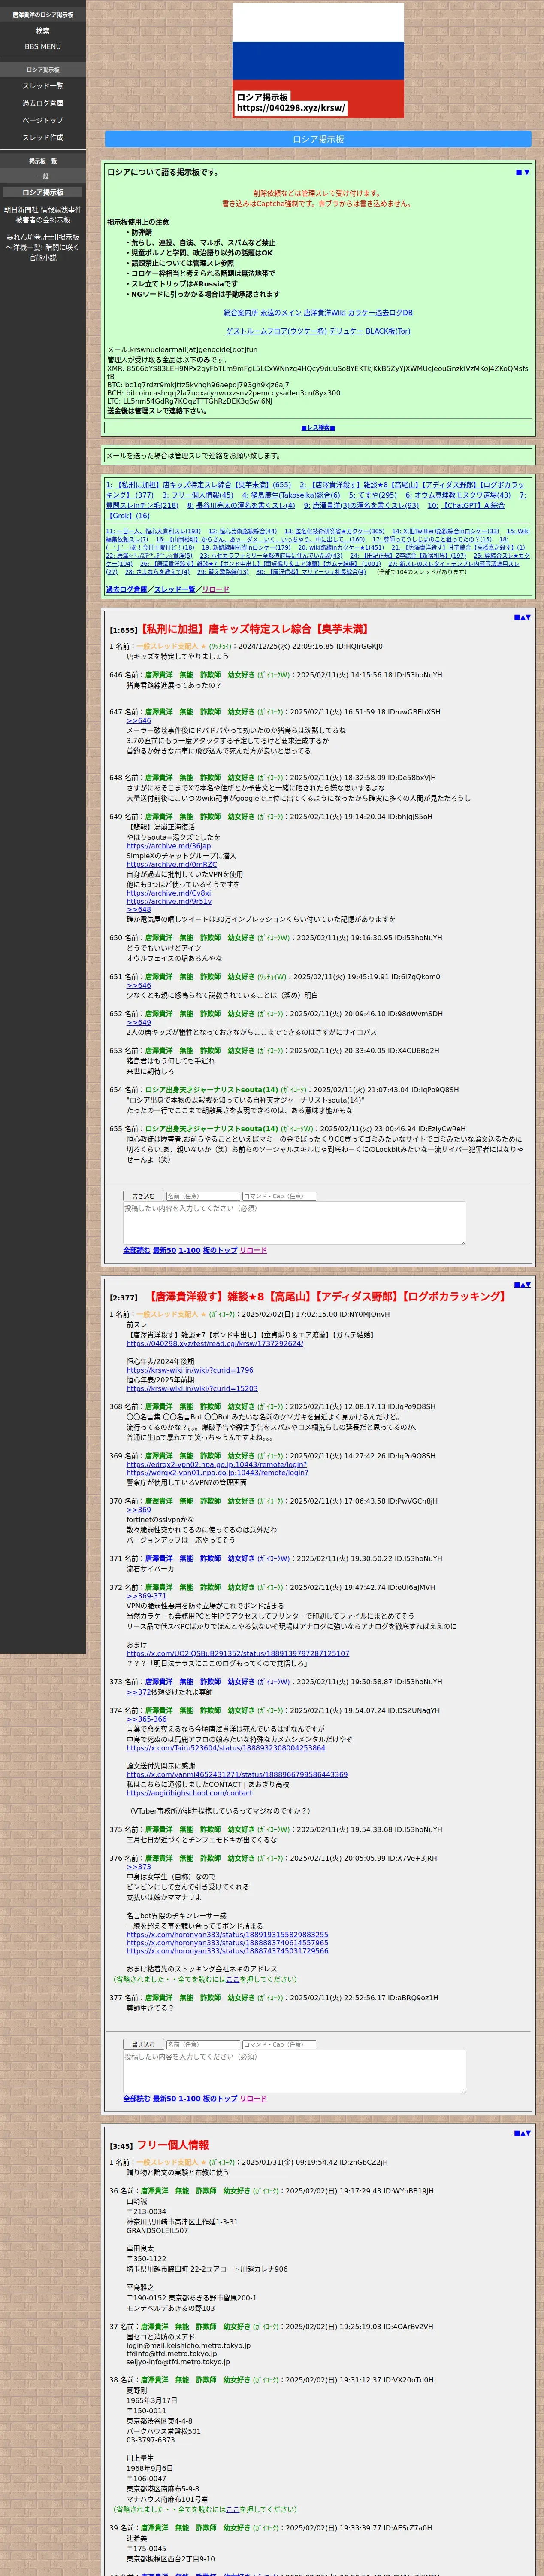Open the 【私刑に加担】唐キッズ特定スレ総合 thread title
544x2576 pixels.
tap(254, 629)
